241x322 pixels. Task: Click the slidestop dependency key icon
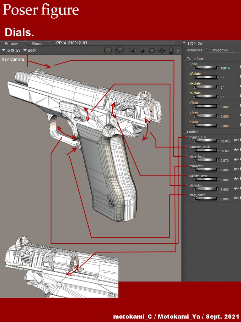[x=236, y=188]
